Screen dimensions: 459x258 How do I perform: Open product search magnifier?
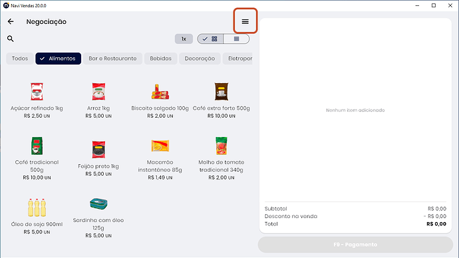(x=10, y=39)
